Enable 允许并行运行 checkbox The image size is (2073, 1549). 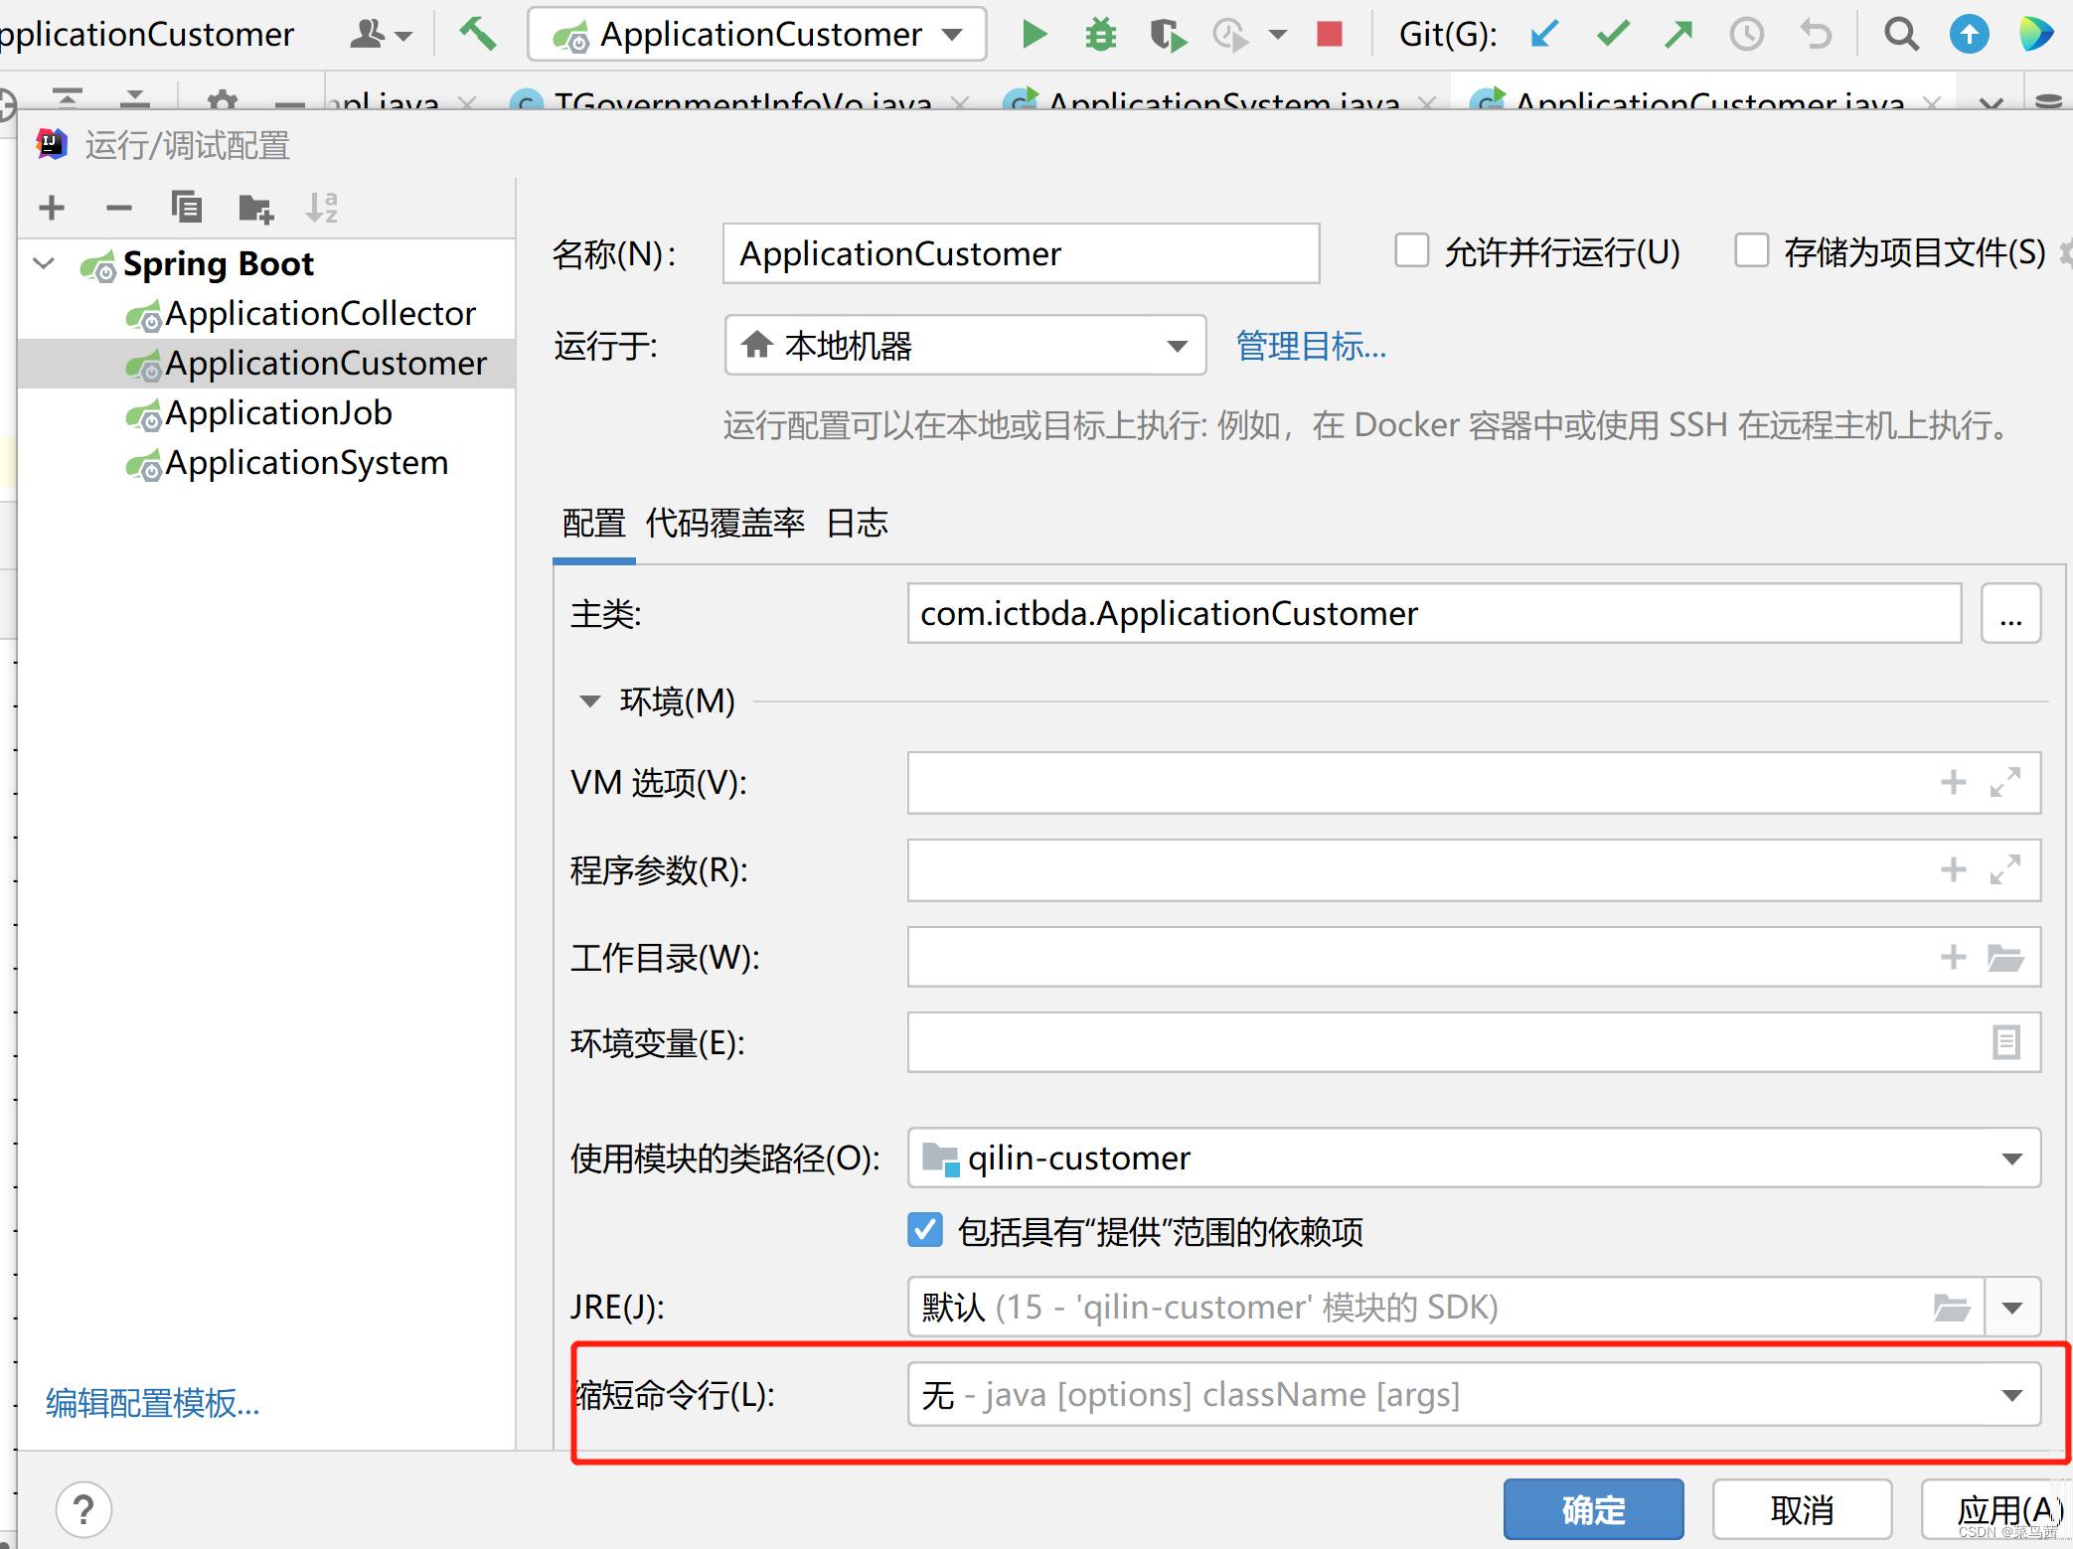click(x=1411, y=251)
